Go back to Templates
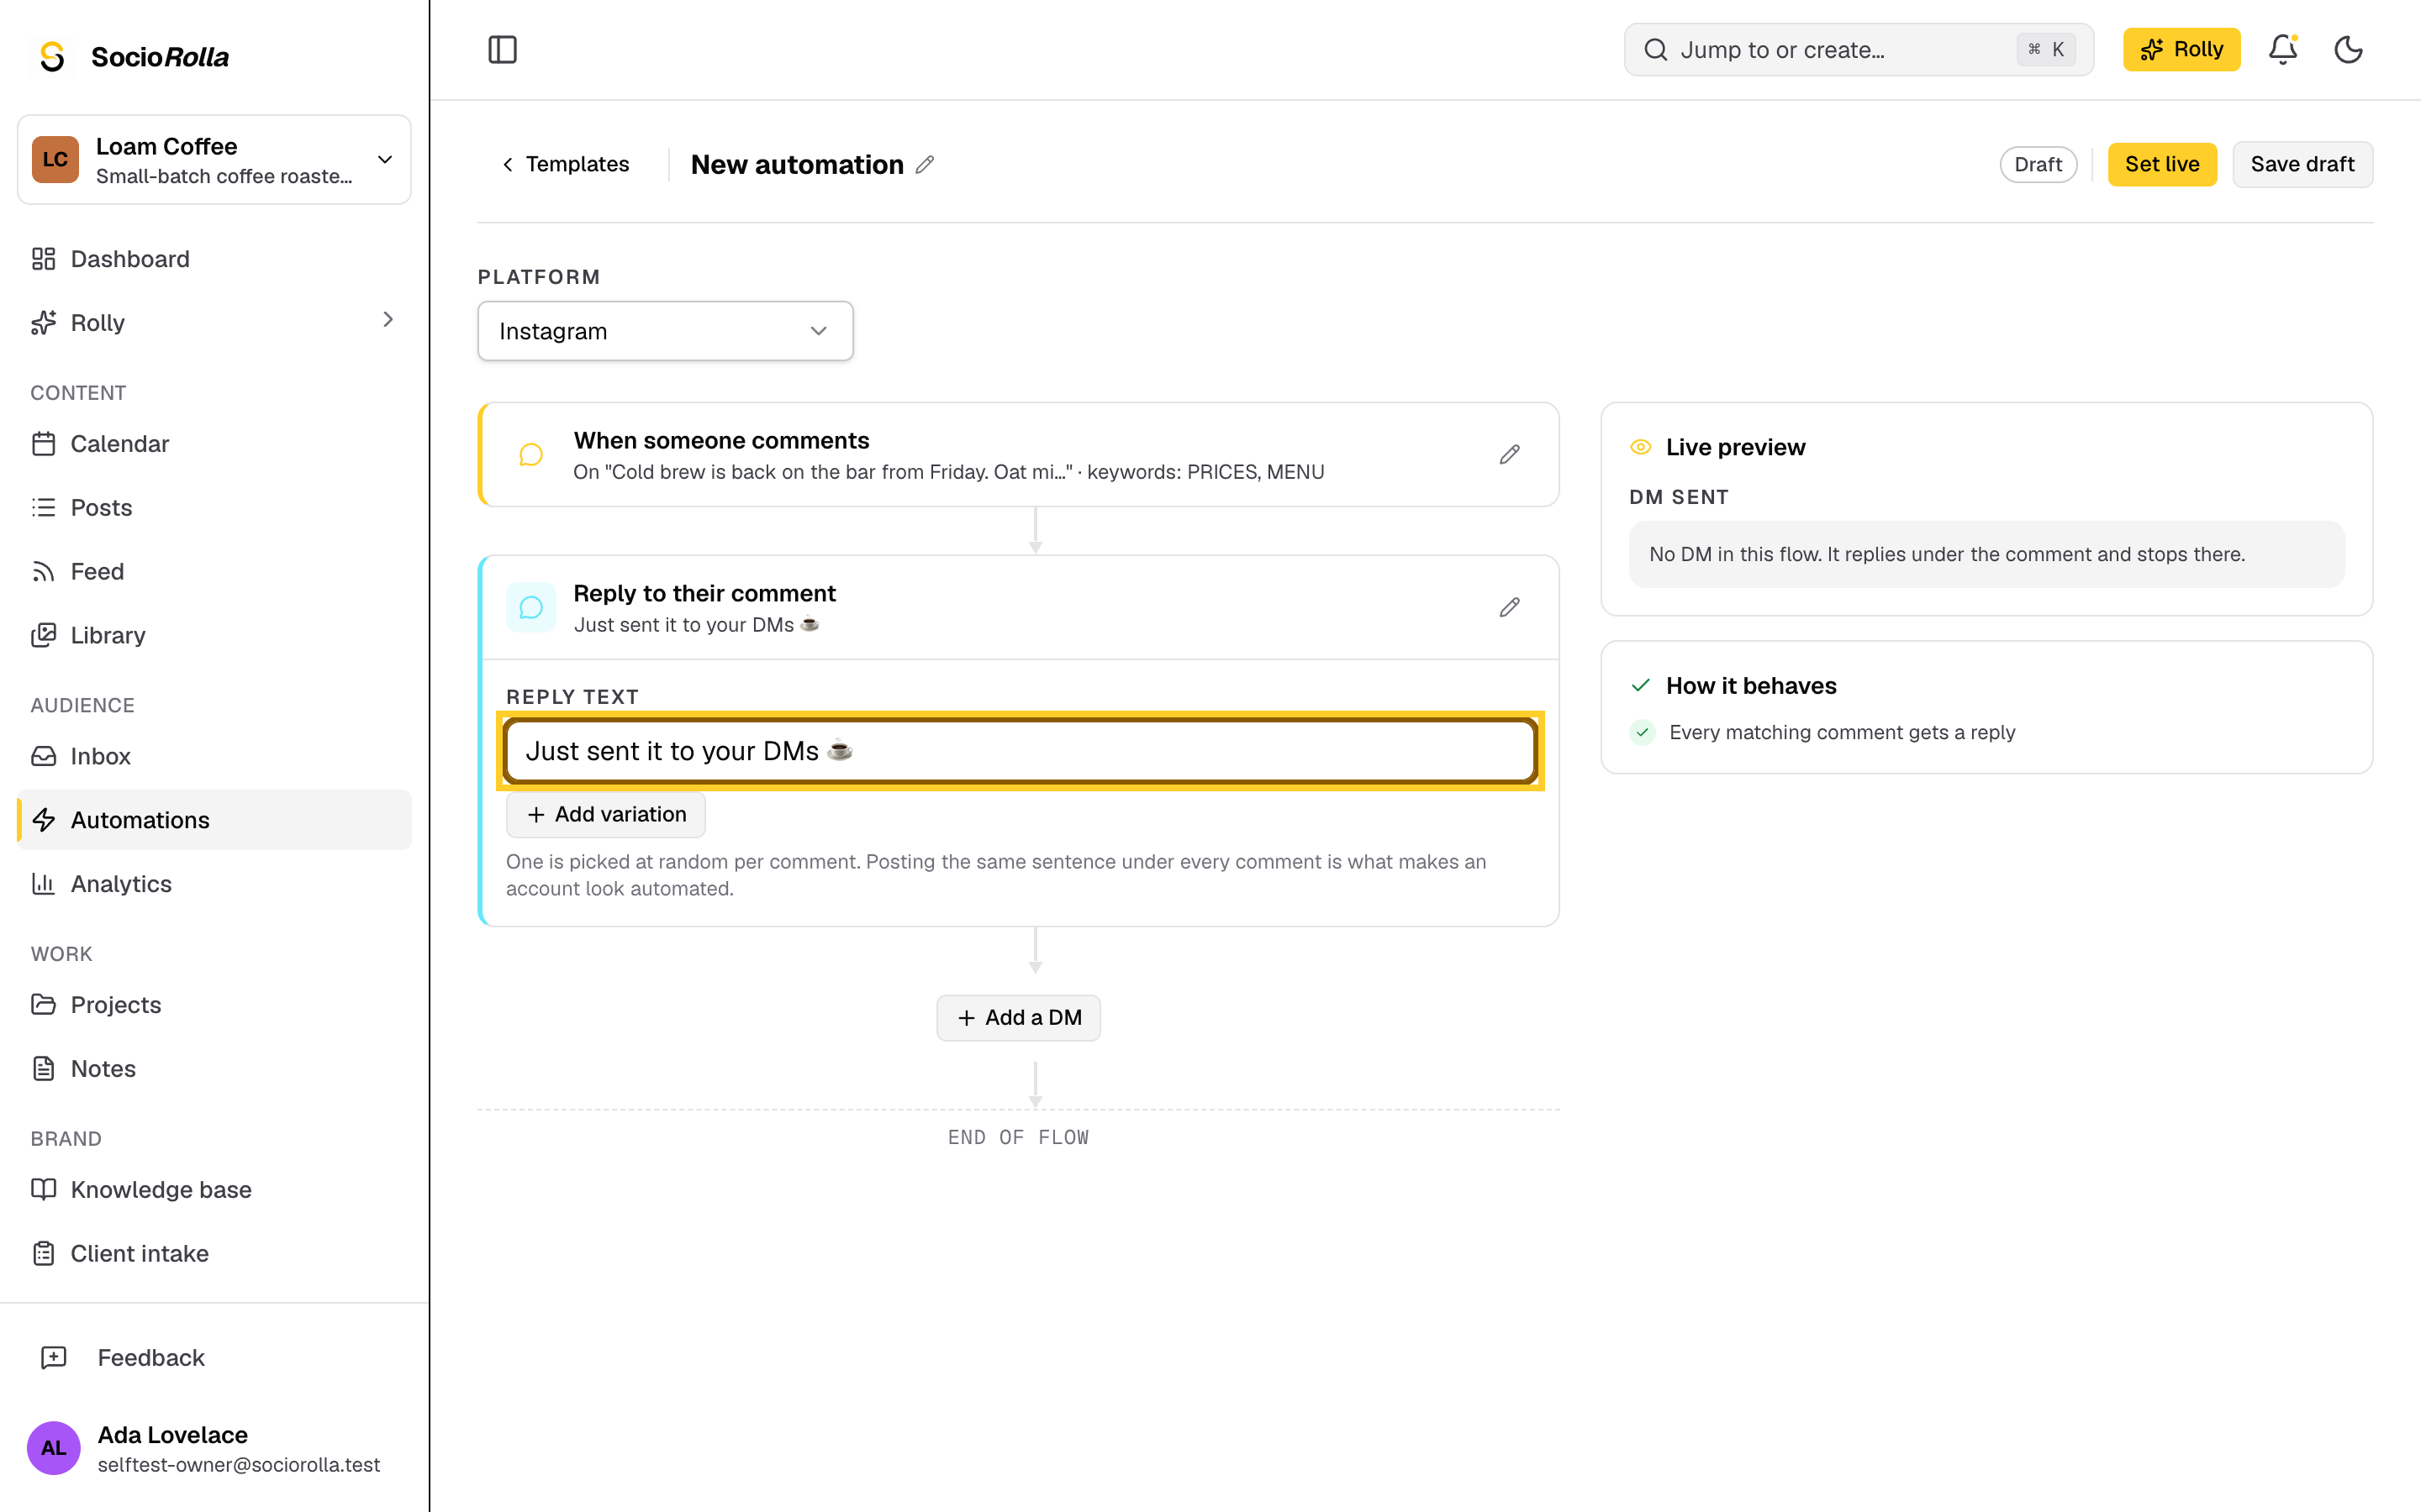2421x1512 pixels. pyautogui.click(x=565, y=164)
